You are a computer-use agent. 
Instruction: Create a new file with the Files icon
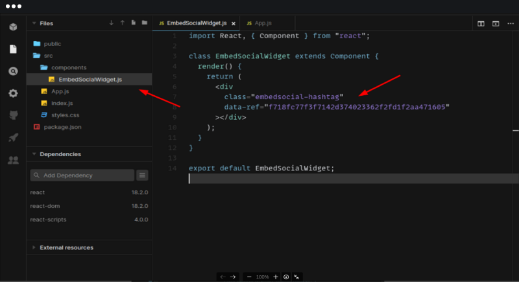tap(134, 23)
